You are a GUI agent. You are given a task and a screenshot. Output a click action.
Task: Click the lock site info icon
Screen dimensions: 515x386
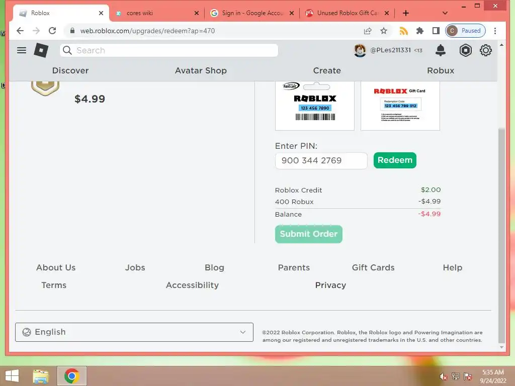coord(72,31)
